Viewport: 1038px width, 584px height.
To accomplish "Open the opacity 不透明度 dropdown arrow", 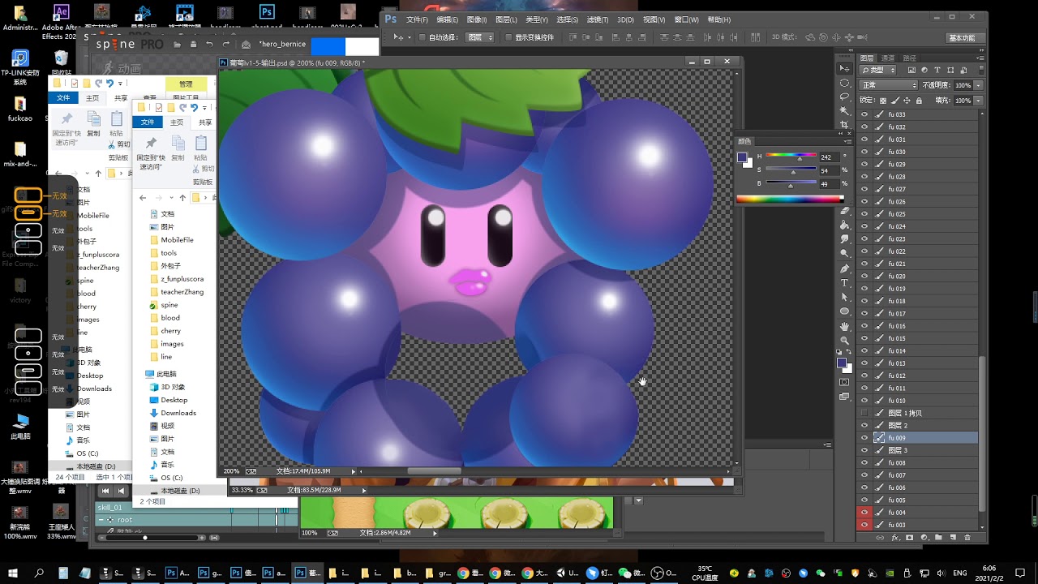I will point(979,85).
